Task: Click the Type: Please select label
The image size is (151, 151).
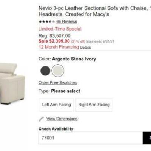Action: pyautogui.click(x=59, y=91)
